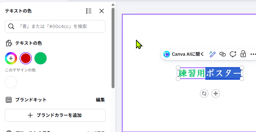Close the テキストの色 panel

(x=102, y=11)
